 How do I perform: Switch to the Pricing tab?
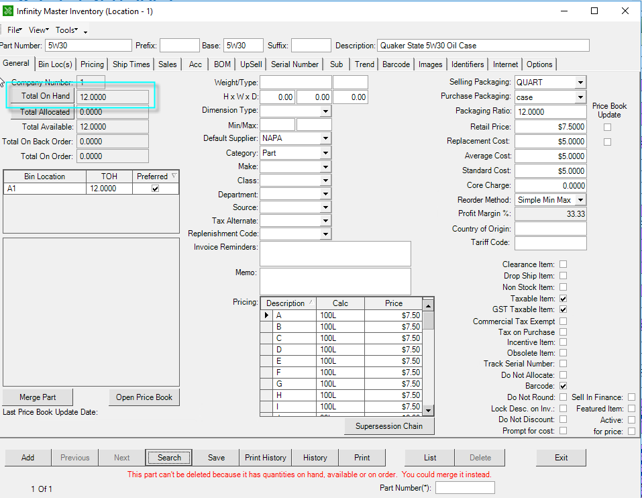tap(92, 64)
